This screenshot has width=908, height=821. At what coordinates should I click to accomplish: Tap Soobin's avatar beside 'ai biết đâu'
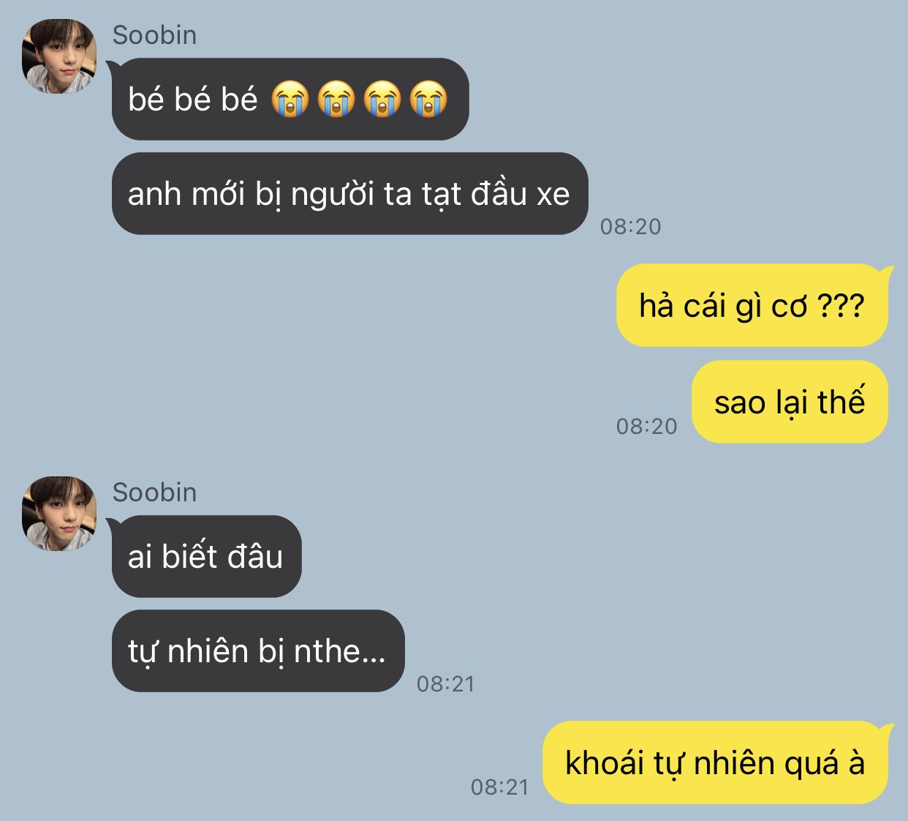(59, 514)
